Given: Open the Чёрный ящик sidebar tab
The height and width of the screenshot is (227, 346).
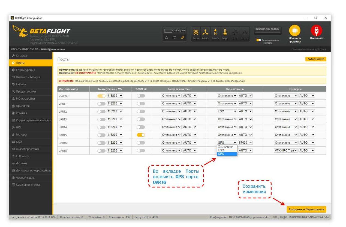Looking at the screenshot, I should (x=31, y=178).
